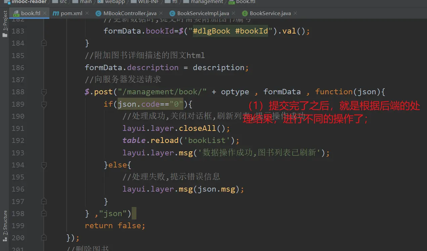
Task: Close the BookServiceImpl.java tab
Action: [x=234, y=13]
